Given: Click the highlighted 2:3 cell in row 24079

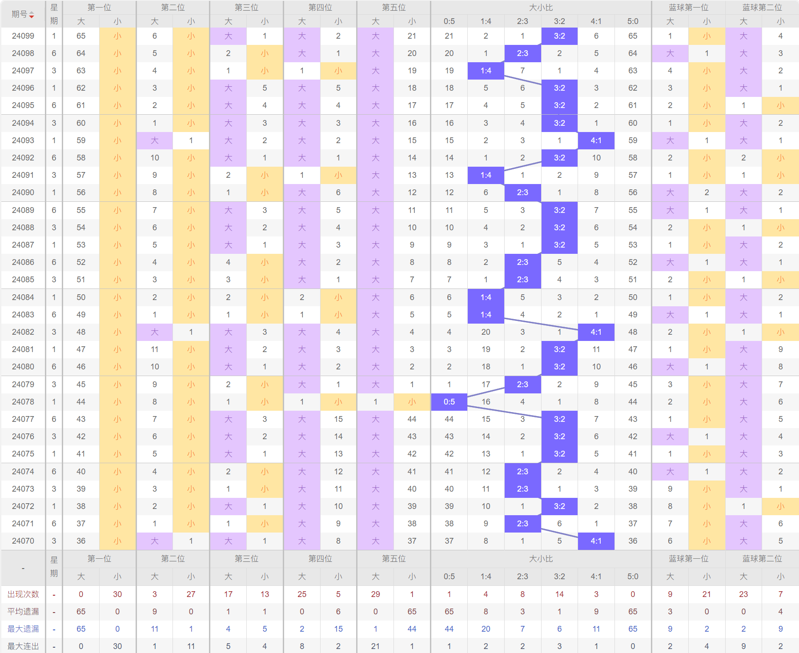Looking at the screenshot, I should [x=522, y=385].
